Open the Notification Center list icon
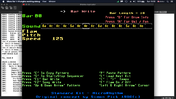Viewport: 176px width, 99px height. pos(172,2)
